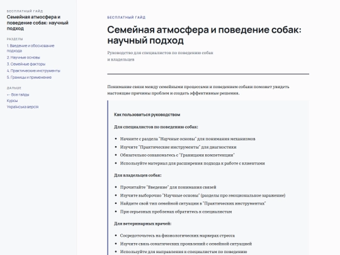Screen dimensions: 340x255
Task: Click main Бесплатный гайд label above title
Action: (x=126, y=18)
